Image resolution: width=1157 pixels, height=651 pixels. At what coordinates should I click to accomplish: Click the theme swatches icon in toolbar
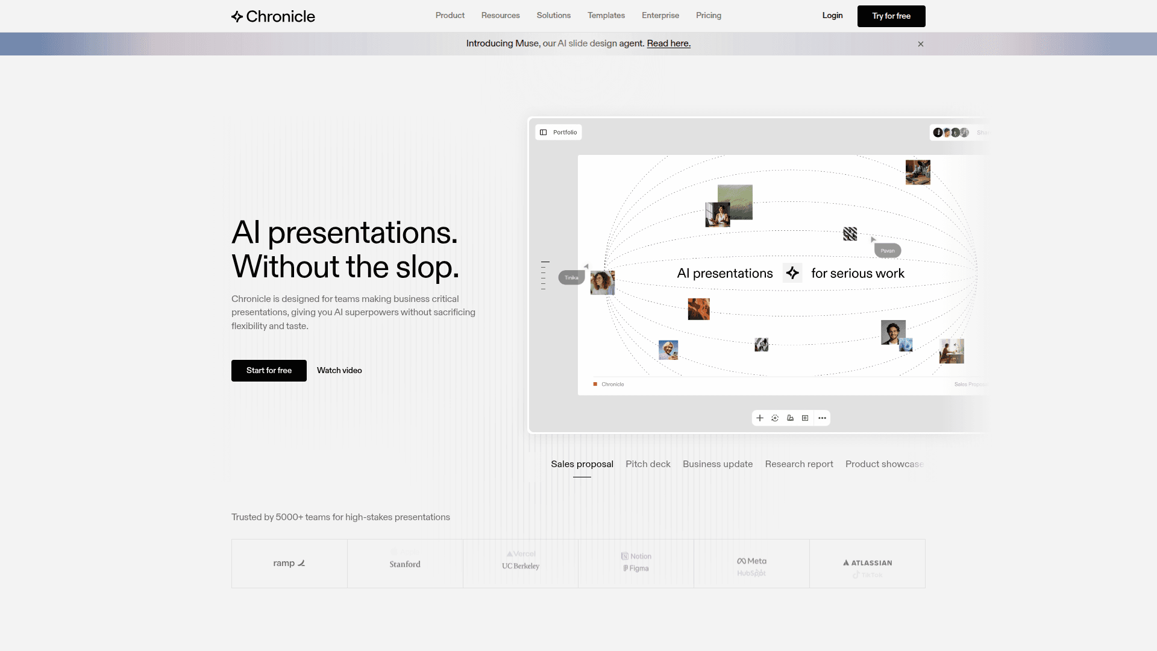(x=790, y=418)
